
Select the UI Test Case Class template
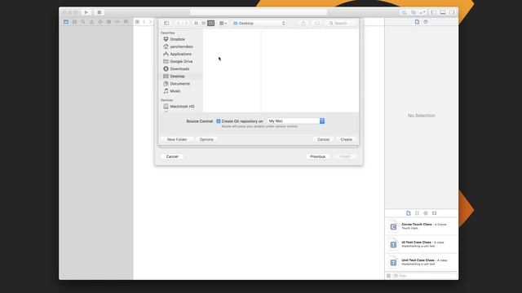click(x=422, y=244)
